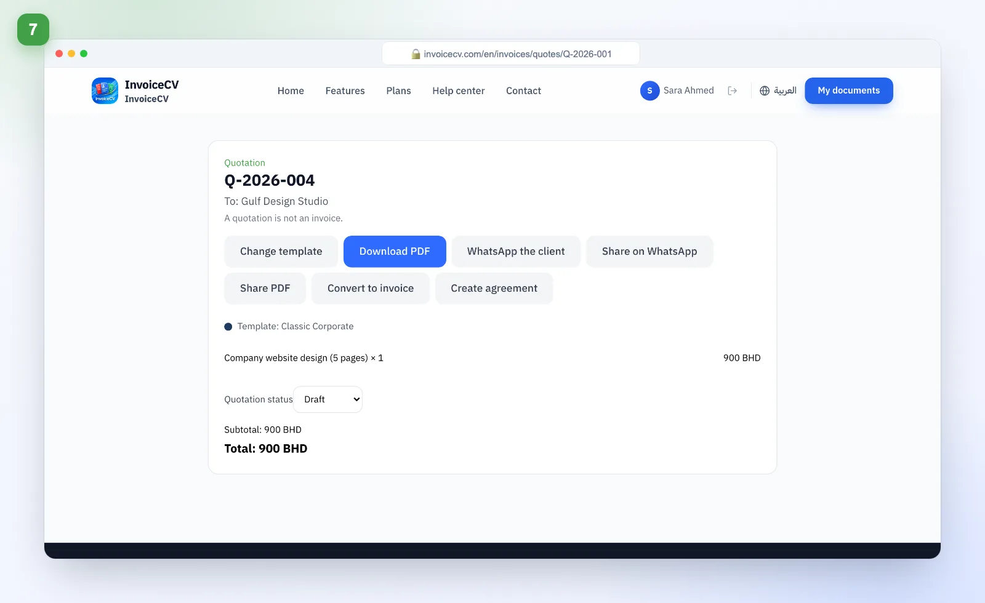
Task: Click the green 'Quotation' label
Action: coord(245,163)
